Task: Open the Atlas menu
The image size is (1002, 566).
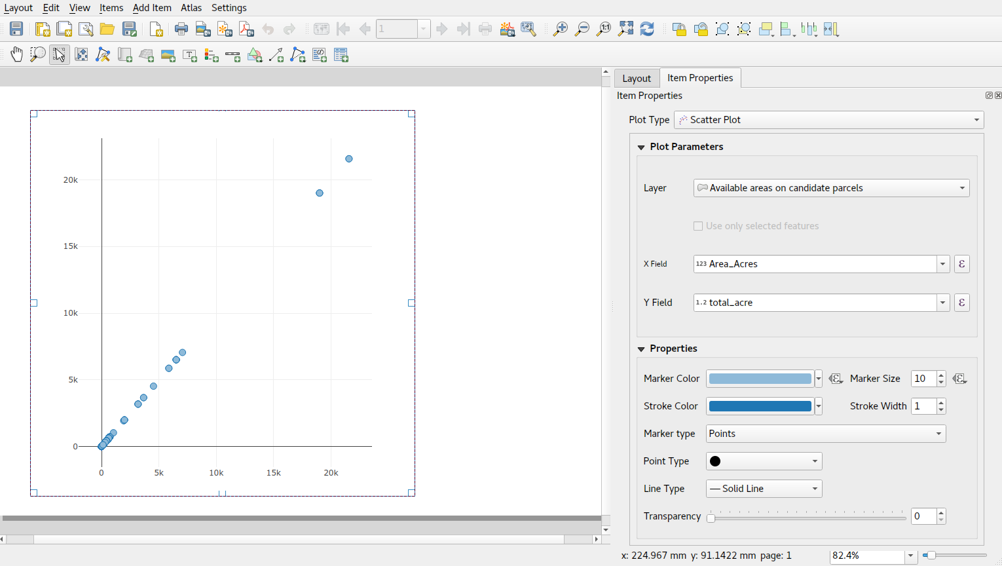Action: tap(191, 8)
